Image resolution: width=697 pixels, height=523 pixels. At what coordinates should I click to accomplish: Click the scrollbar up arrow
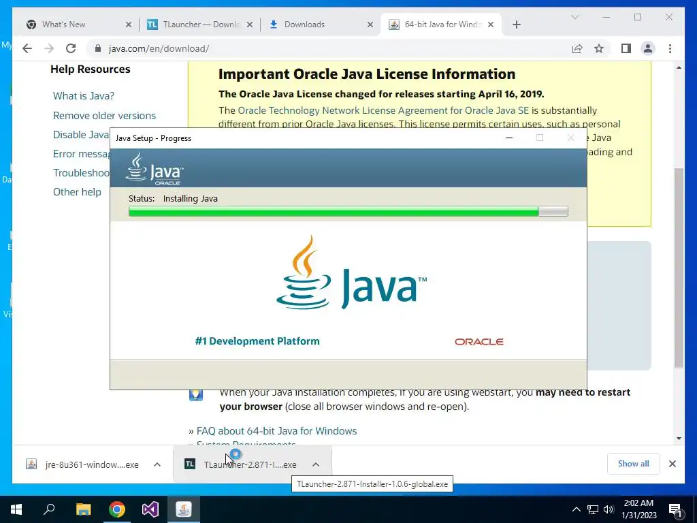(x=679, y=67)
